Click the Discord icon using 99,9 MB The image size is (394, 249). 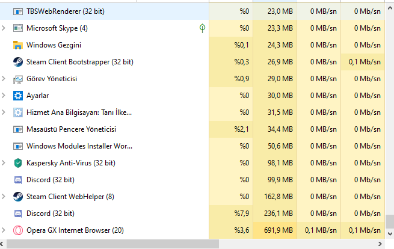pyautogui.click(x=18, y=180)
